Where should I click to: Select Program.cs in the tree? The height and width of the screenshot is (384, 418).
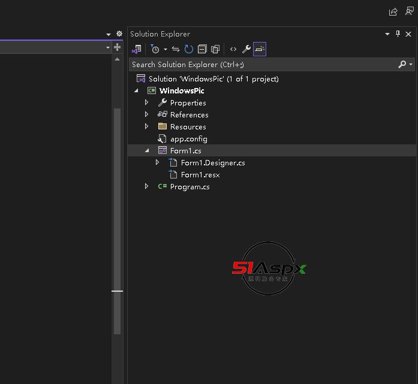(x=190, y=186)
